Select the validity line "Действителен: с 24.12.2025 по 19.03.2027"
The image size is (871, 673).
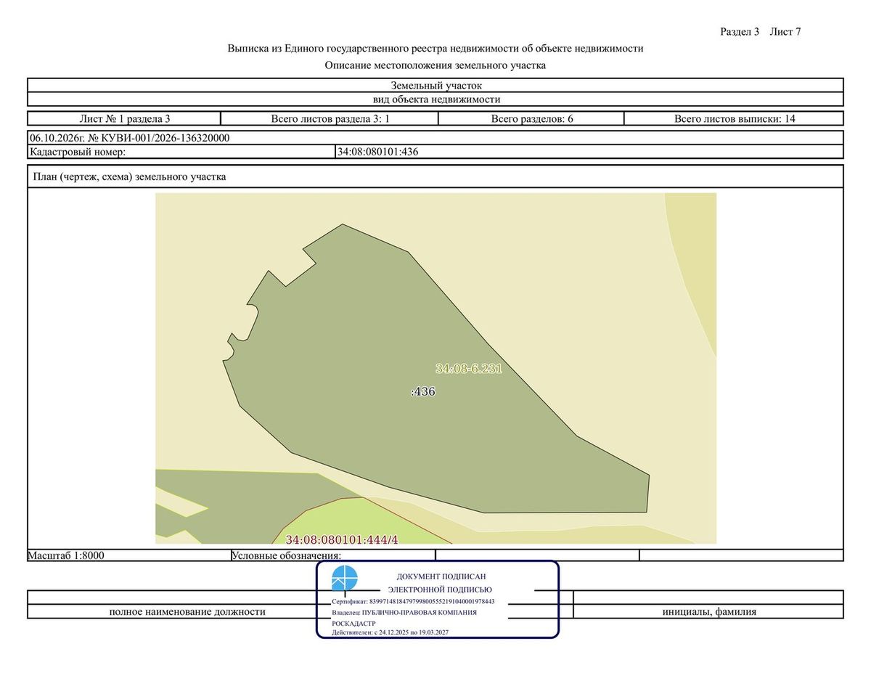point(390,633)
